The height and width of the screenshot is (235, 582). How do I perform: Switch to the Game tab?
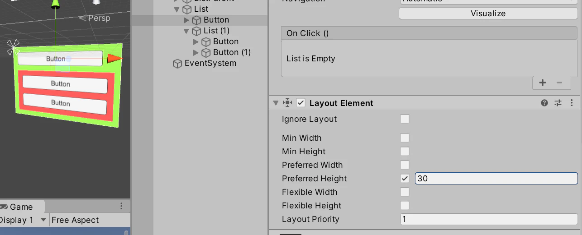[21, 207]
